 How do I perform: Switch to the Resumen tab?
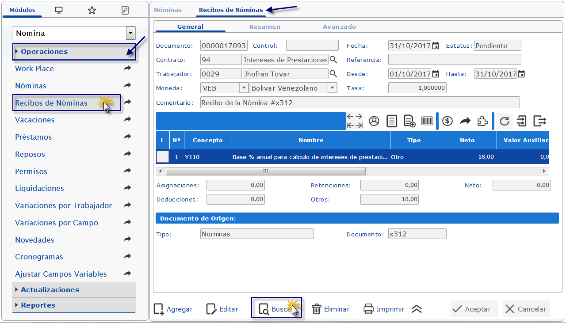coord(264,27)
